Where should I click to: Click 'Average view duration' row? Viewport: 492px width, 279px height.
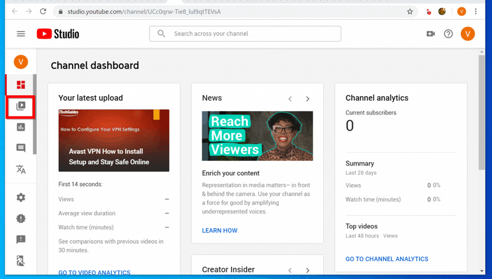[x=114, y=213]
